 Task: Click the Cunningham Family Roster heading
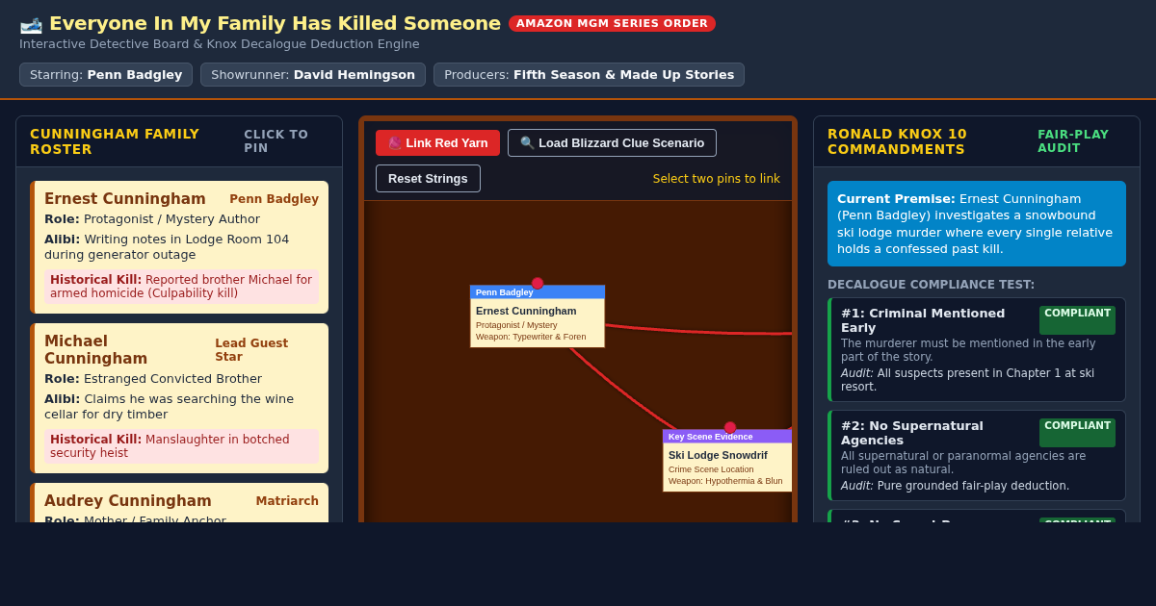pyautogui.click(x=115, y=141)
